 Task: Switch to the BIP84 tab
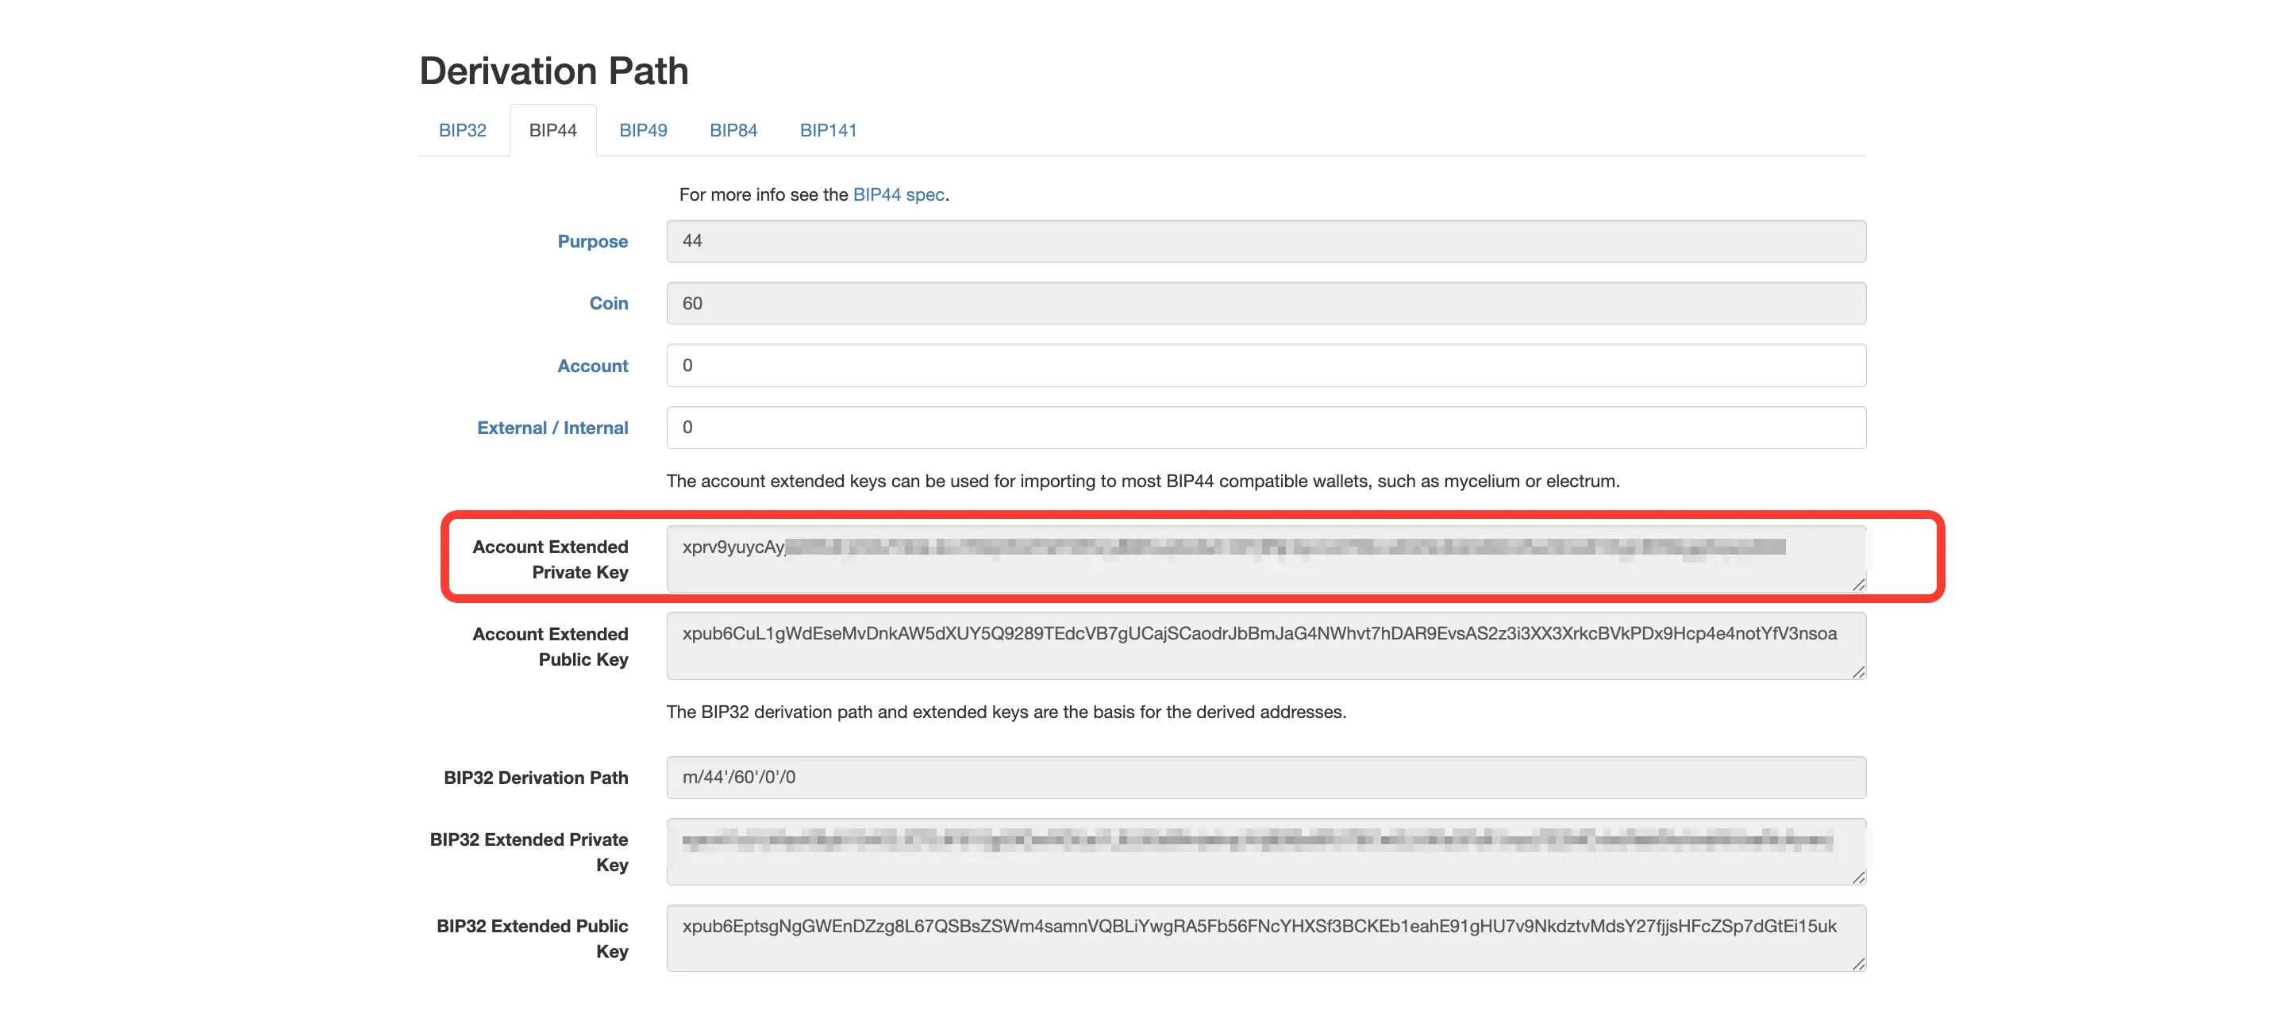pyautogui.click(x=733, y=130)
